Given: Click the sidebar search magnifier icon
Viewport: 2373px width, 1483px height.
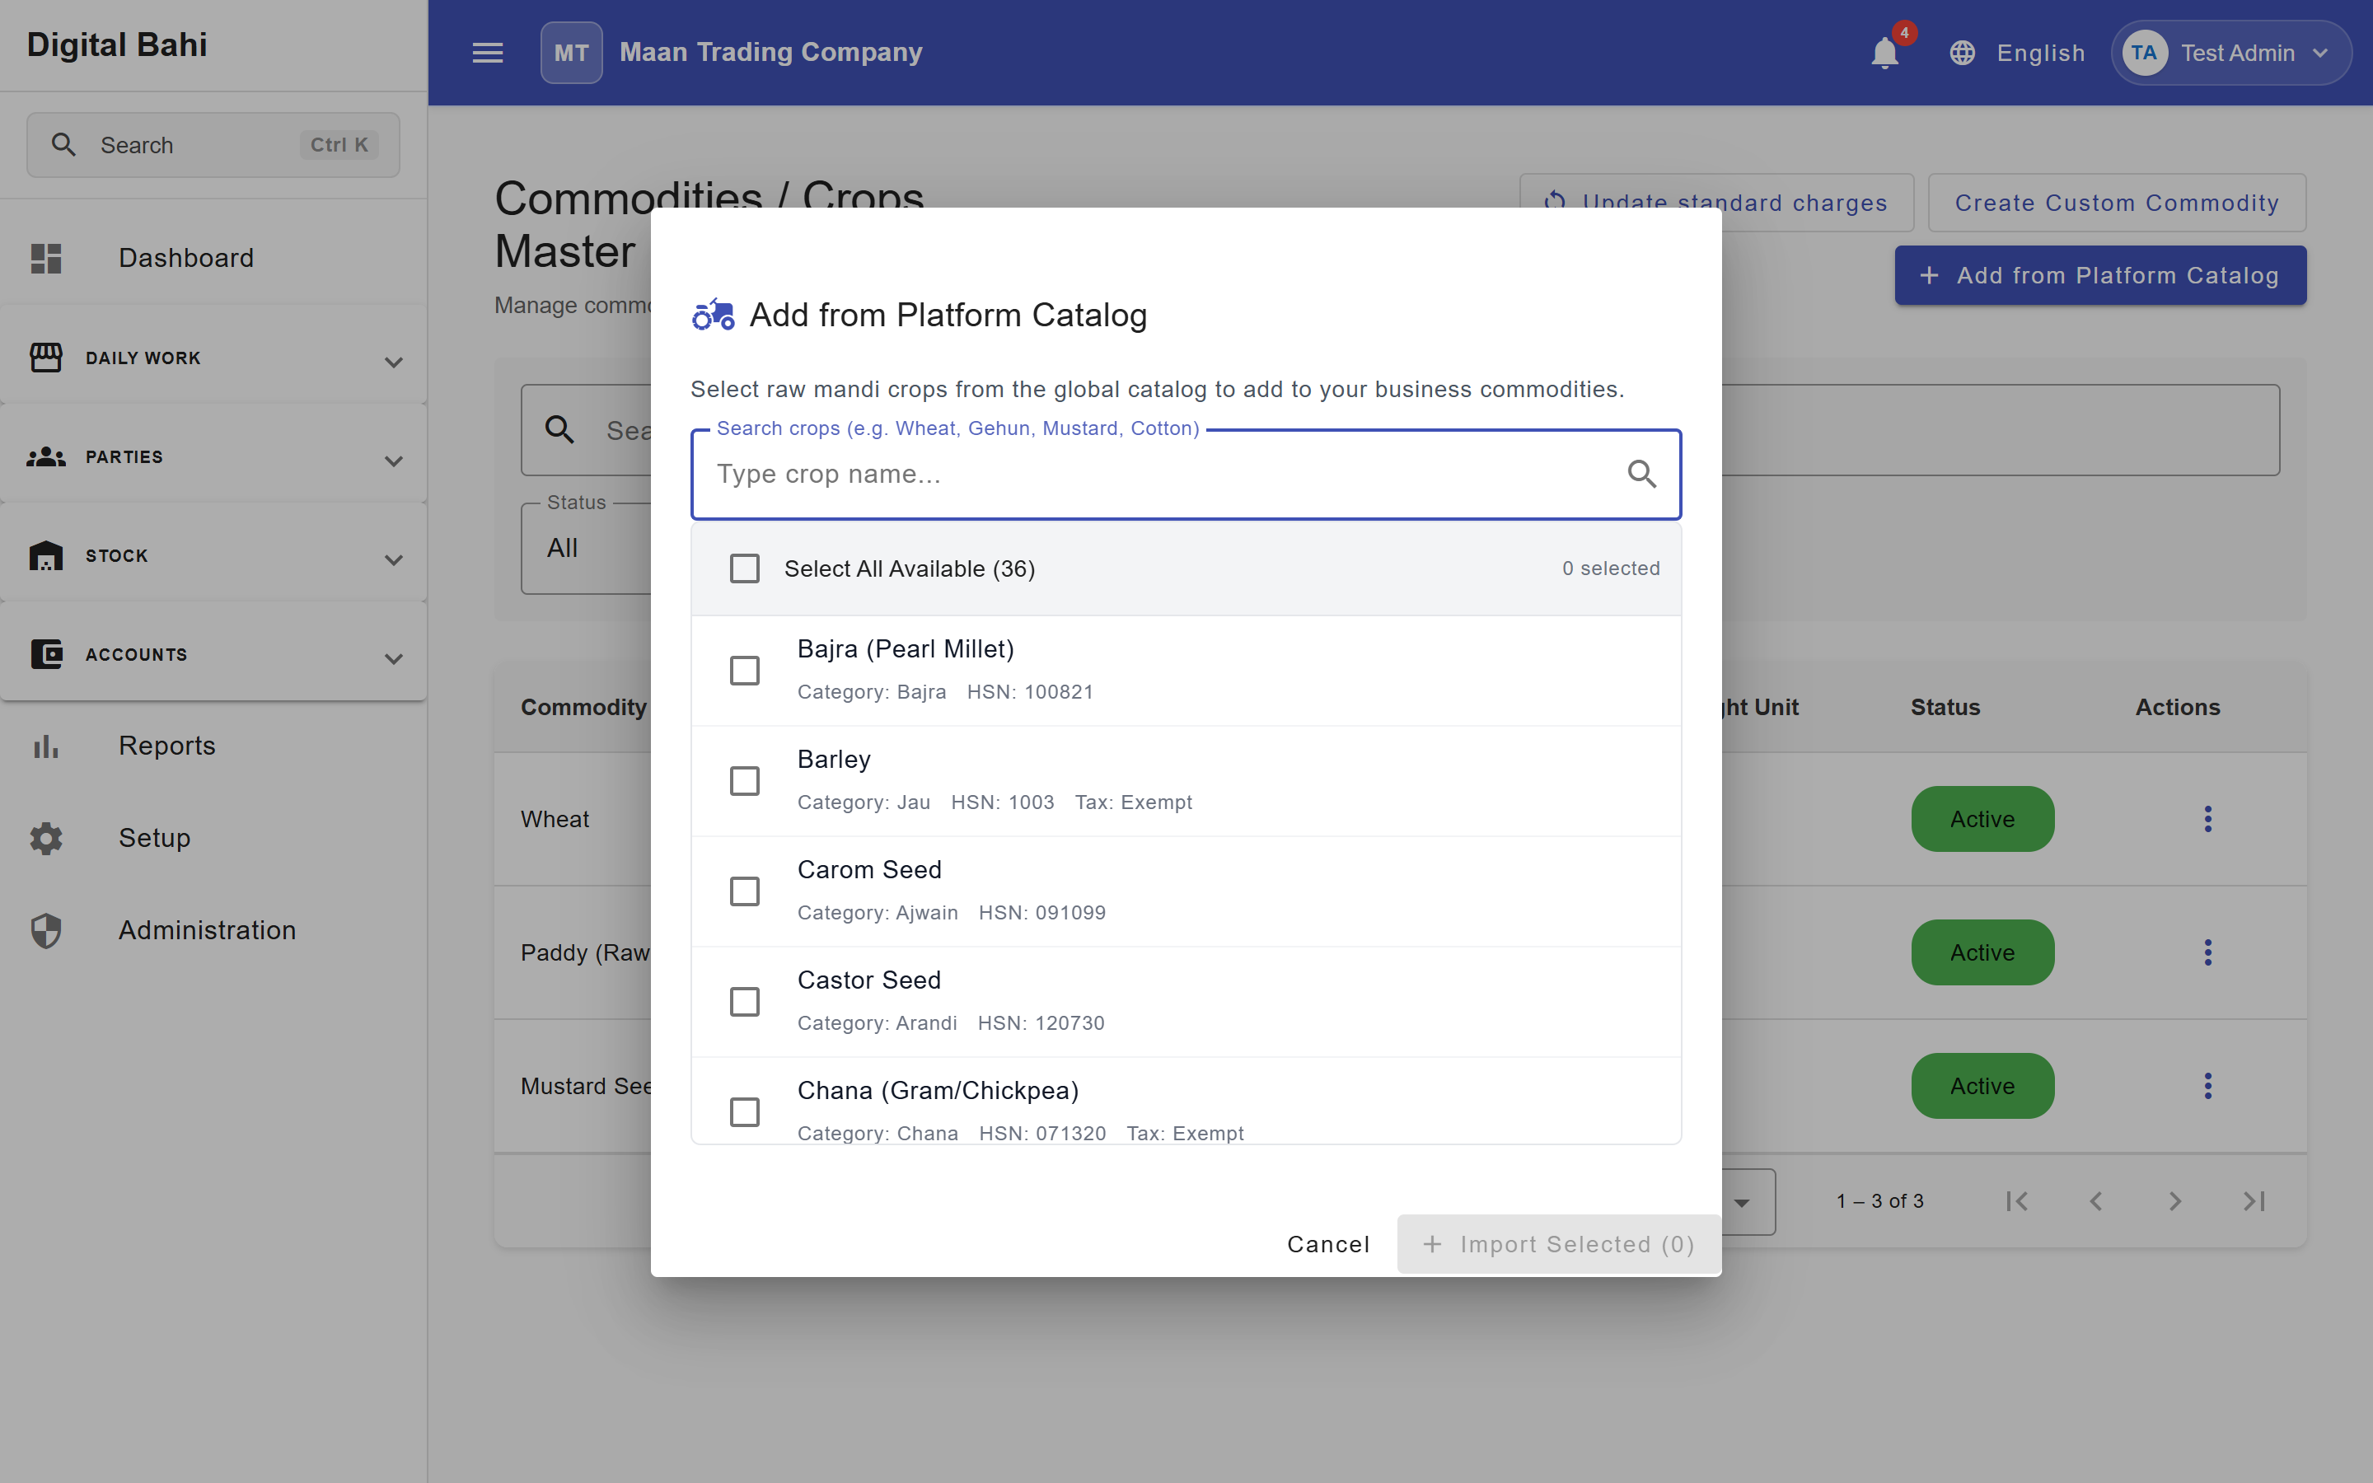Looking at the screenshot, I should click(63, 145).
